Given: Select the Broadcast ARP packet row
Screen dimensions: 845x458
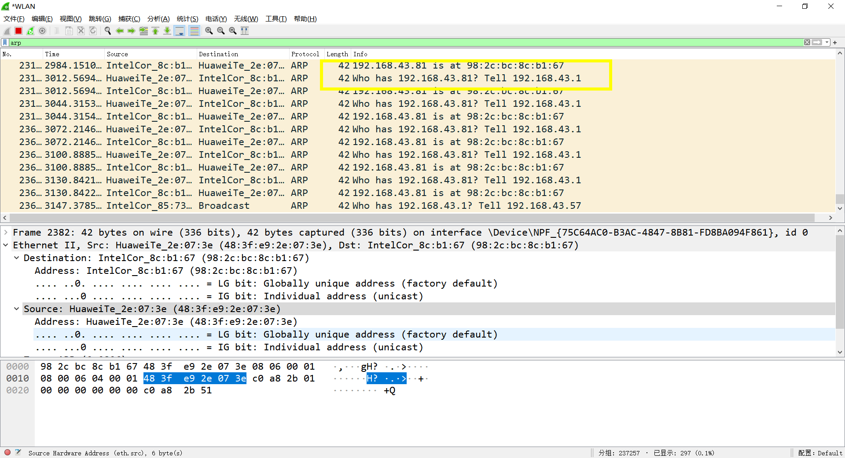Looking at the screenshot, I should [417, 206].
